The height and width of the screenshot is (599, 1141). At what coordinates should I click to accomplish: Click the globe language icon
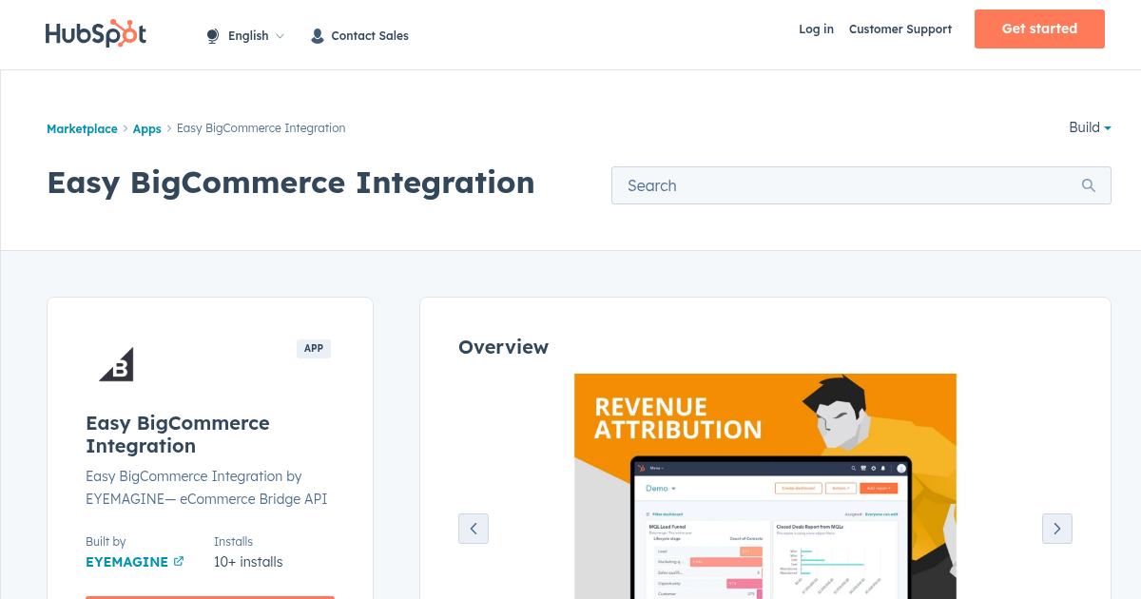[213, 36]
